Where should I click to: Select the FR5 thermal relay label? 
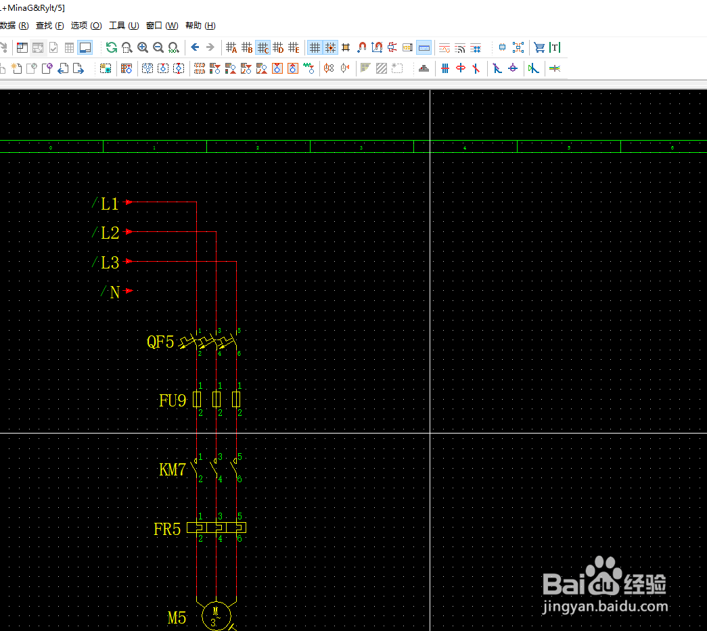point(167,529)
